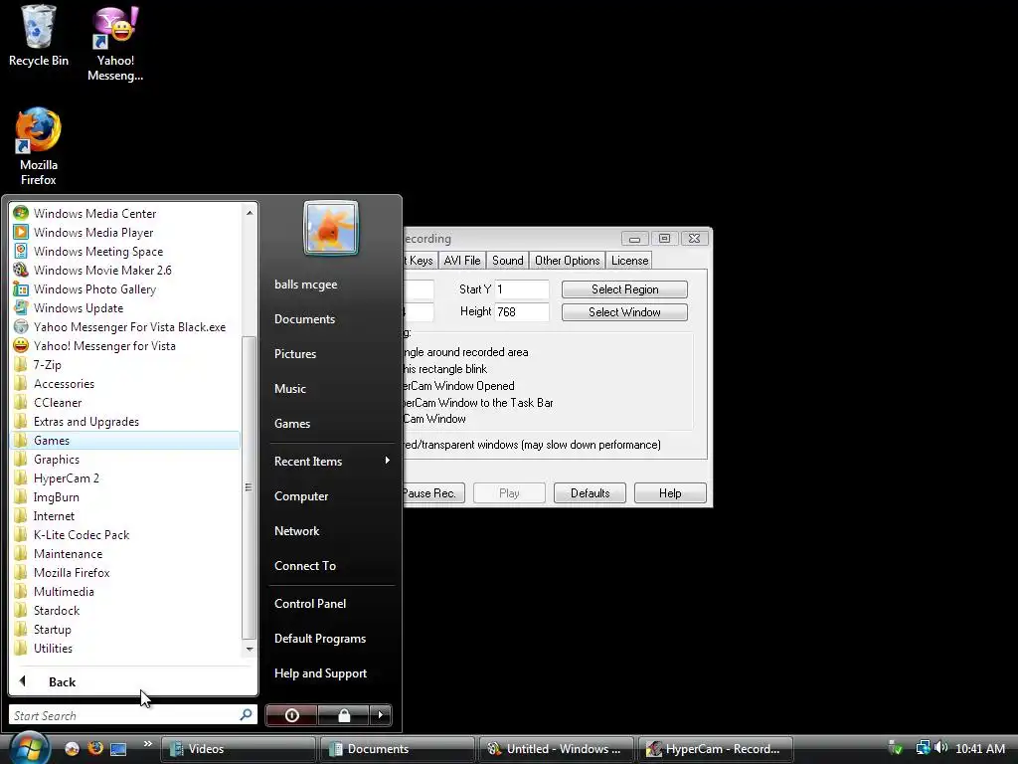Click Select Window button in HyperCam

pyautogui.click(x=624, y=311)
